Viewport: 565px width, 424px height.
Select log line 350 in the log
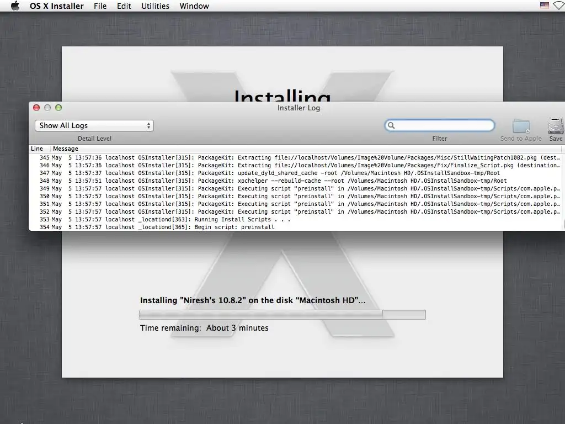tap(296, 196)
